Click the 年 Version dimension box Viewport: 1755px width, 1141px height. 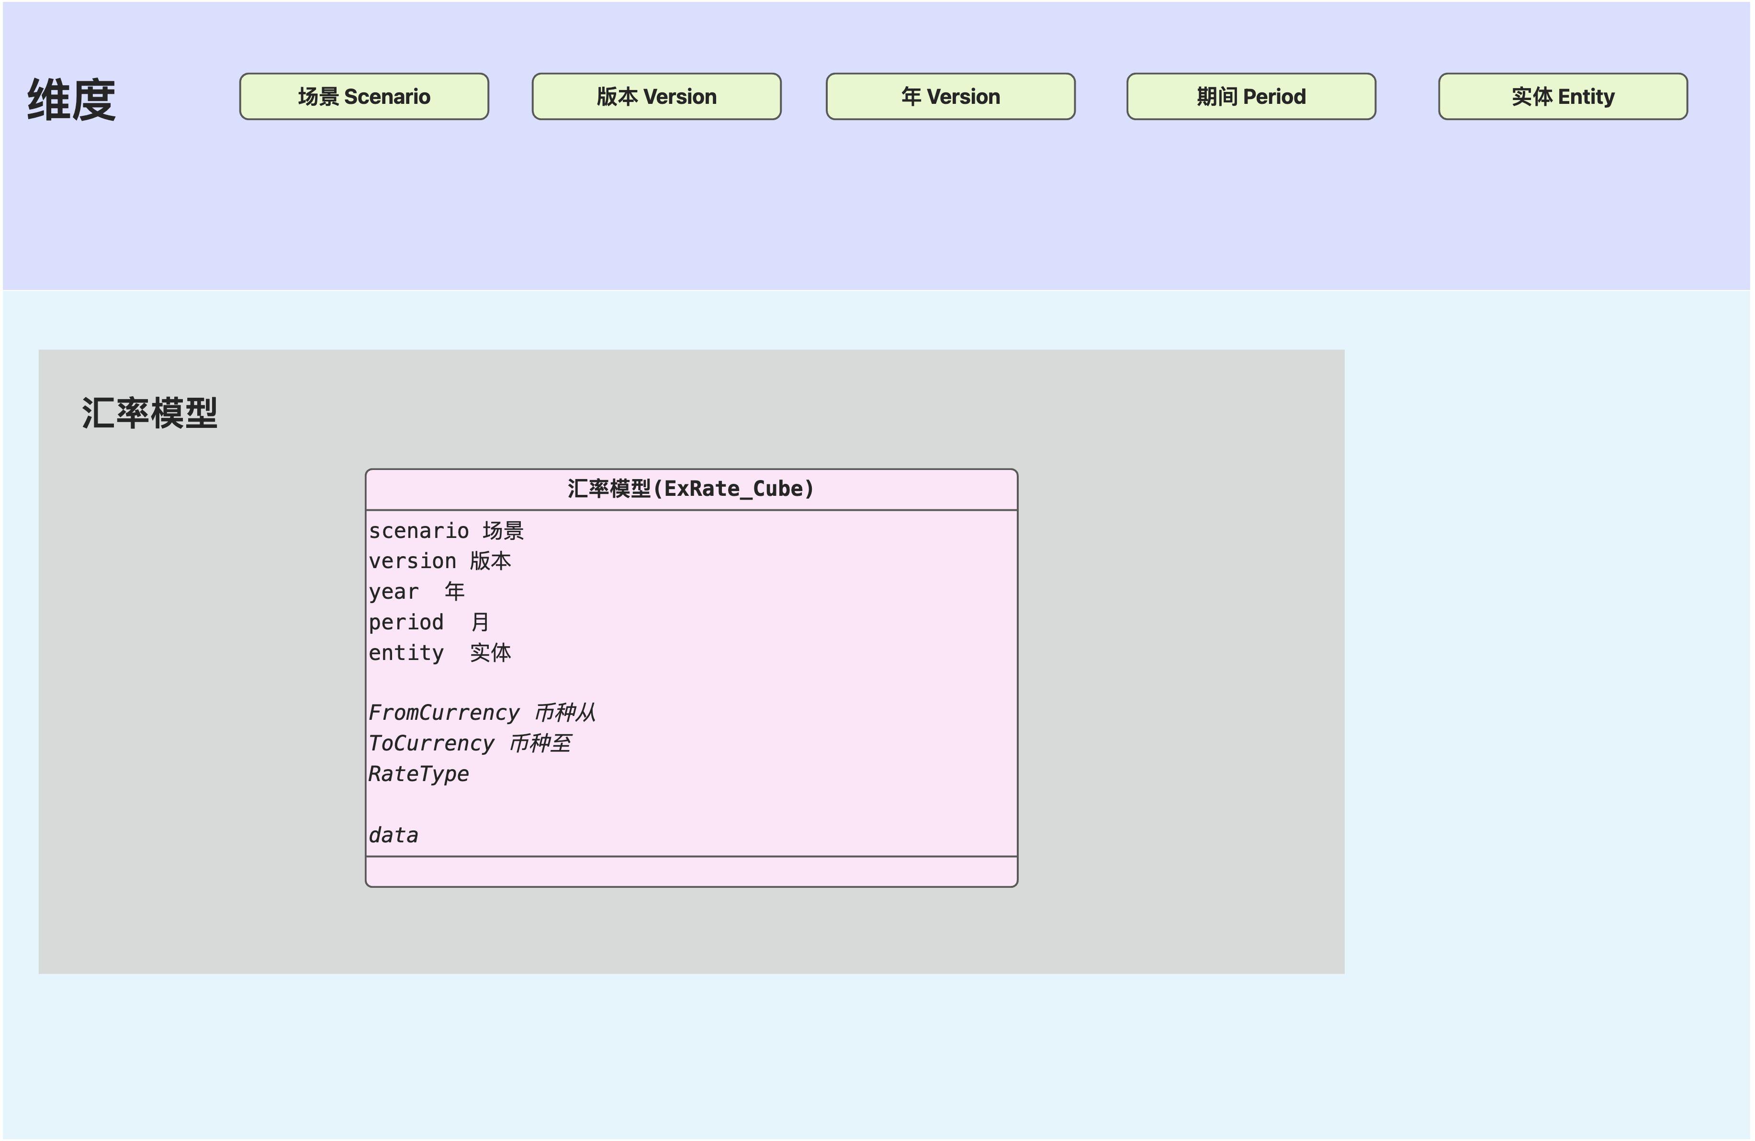(950, 97)
